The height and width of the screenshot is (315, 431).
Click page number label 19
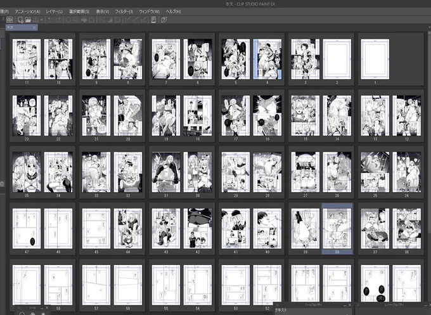click(x=166, y=139)
